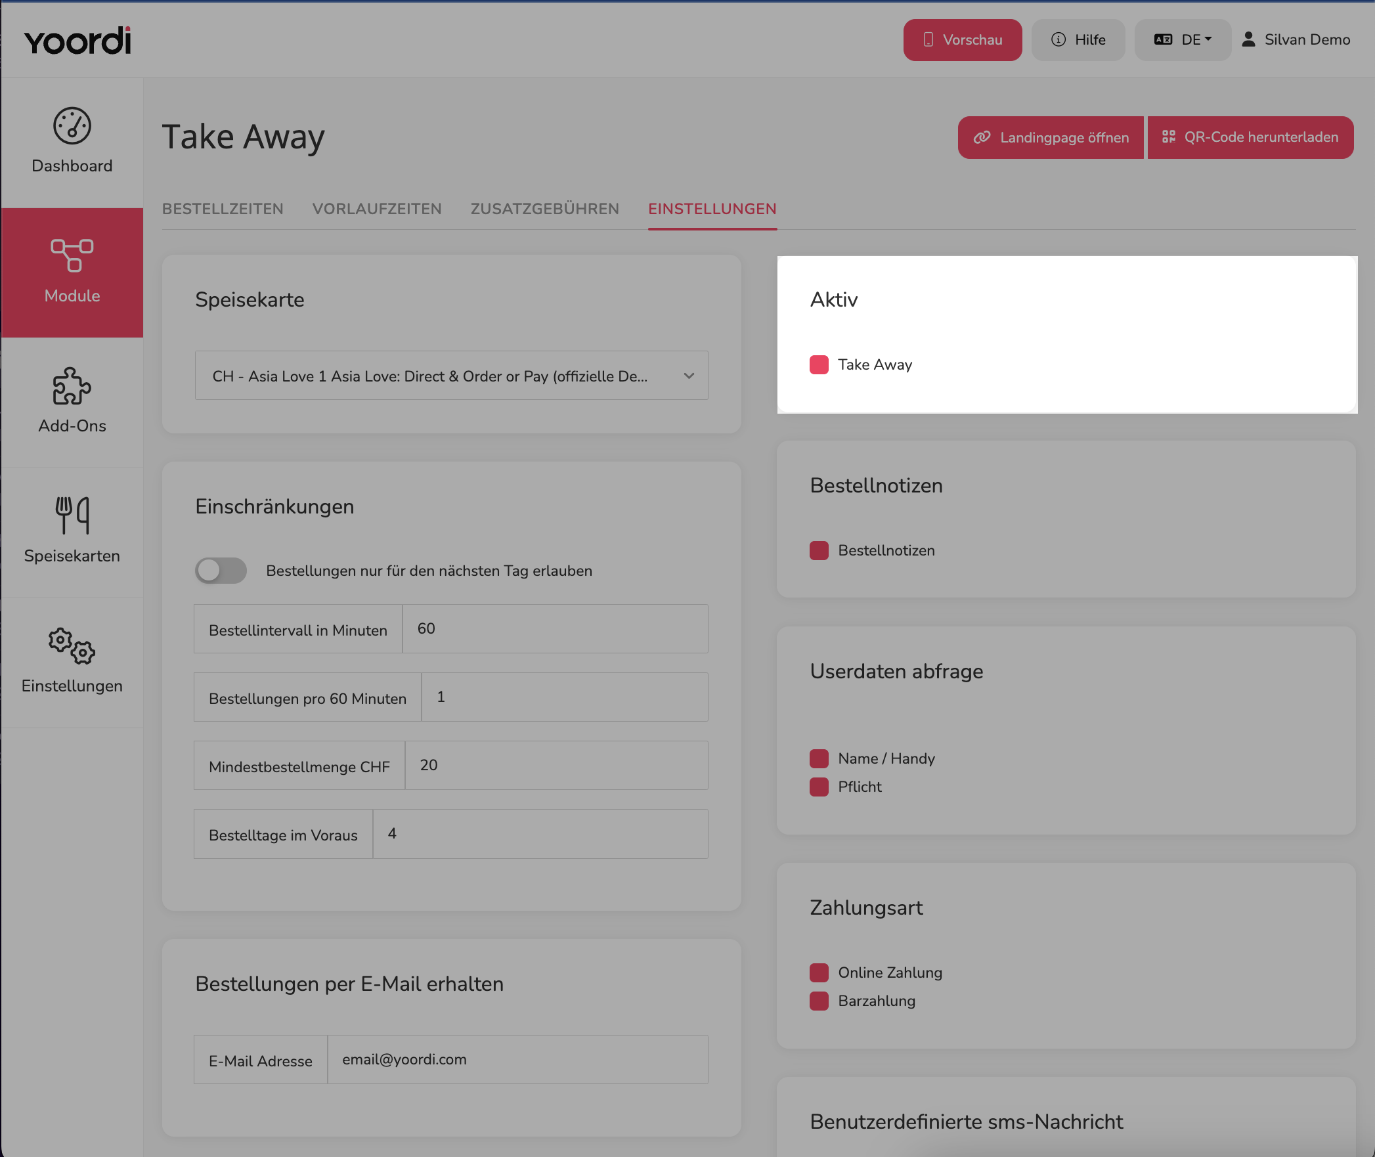Click the Landingpage öffnen button
Viewport: 1375px width, 1157px height.
1051,137
